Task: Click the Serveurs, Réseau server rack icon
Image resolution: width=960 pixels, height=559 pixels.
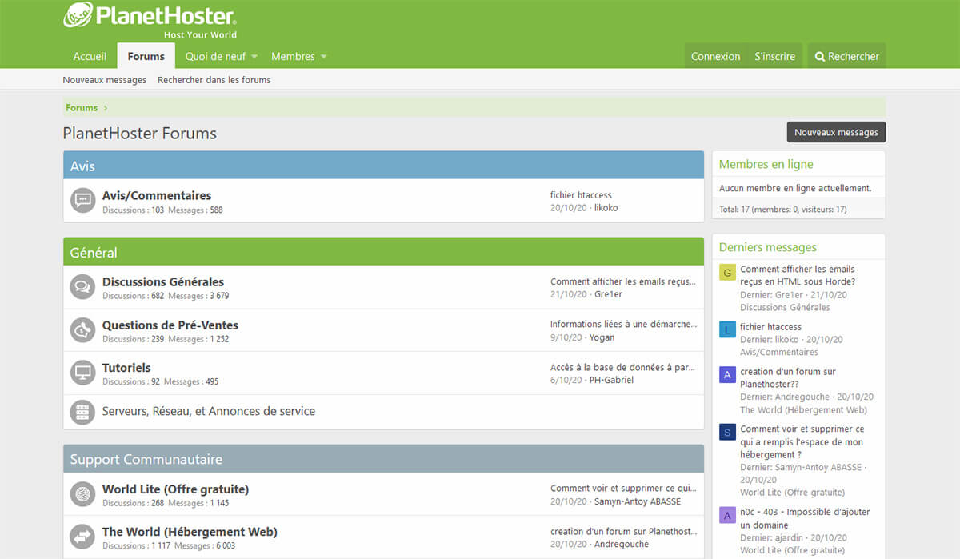Action: (82, 412)
